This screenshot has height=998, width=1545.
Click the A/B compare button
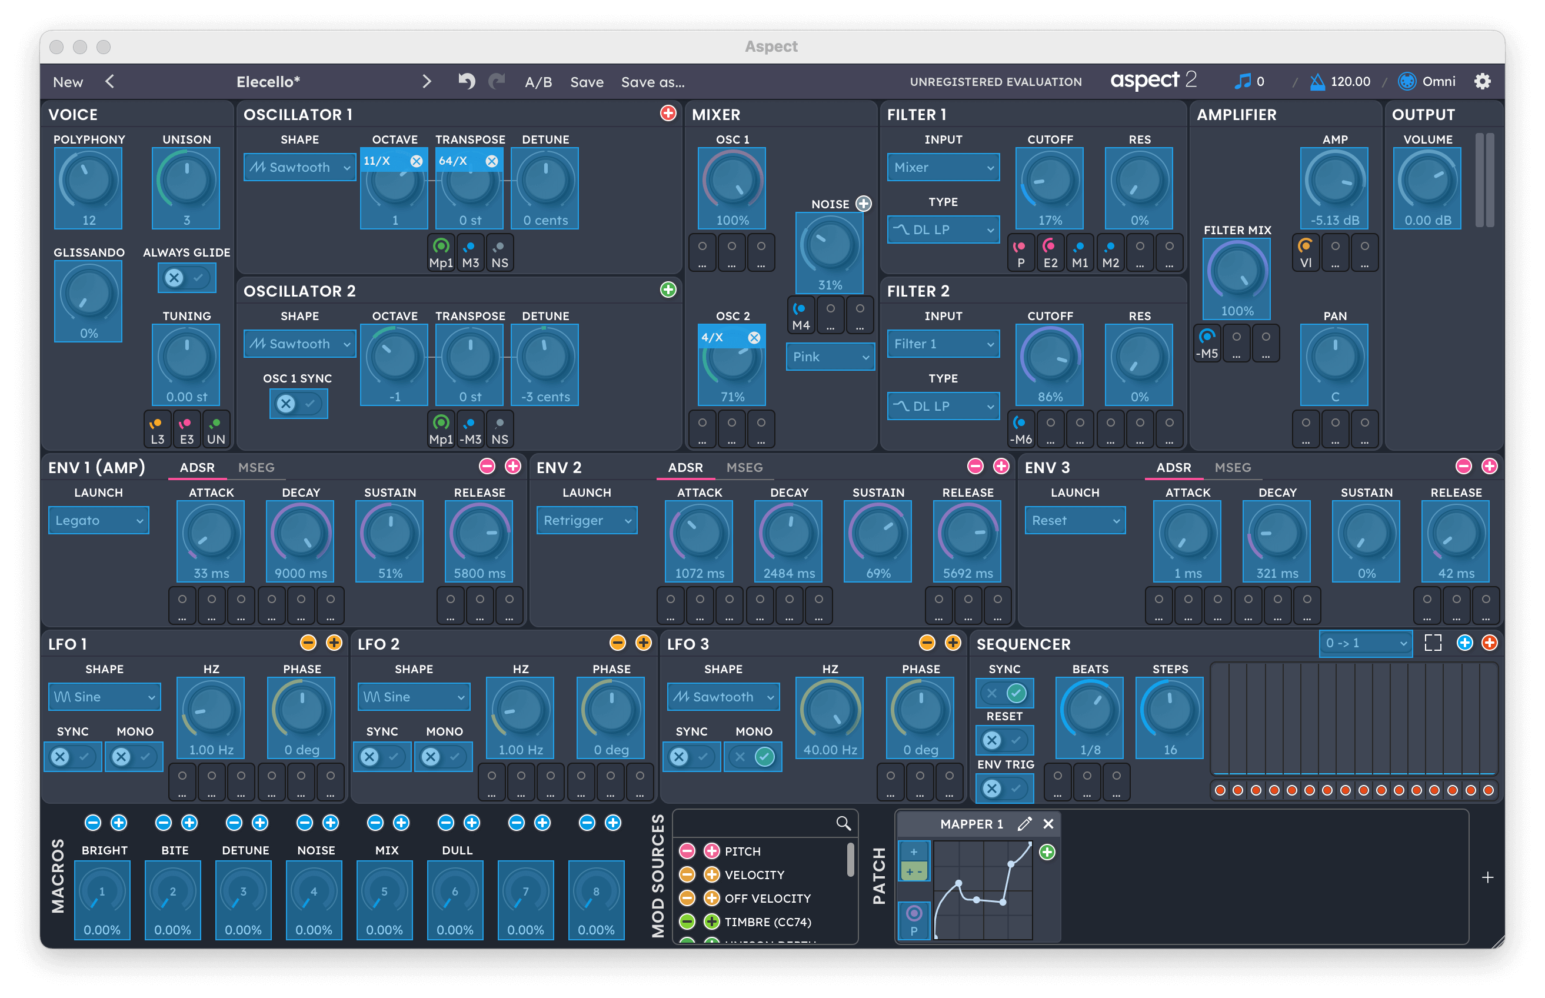(x=538, y=82)
